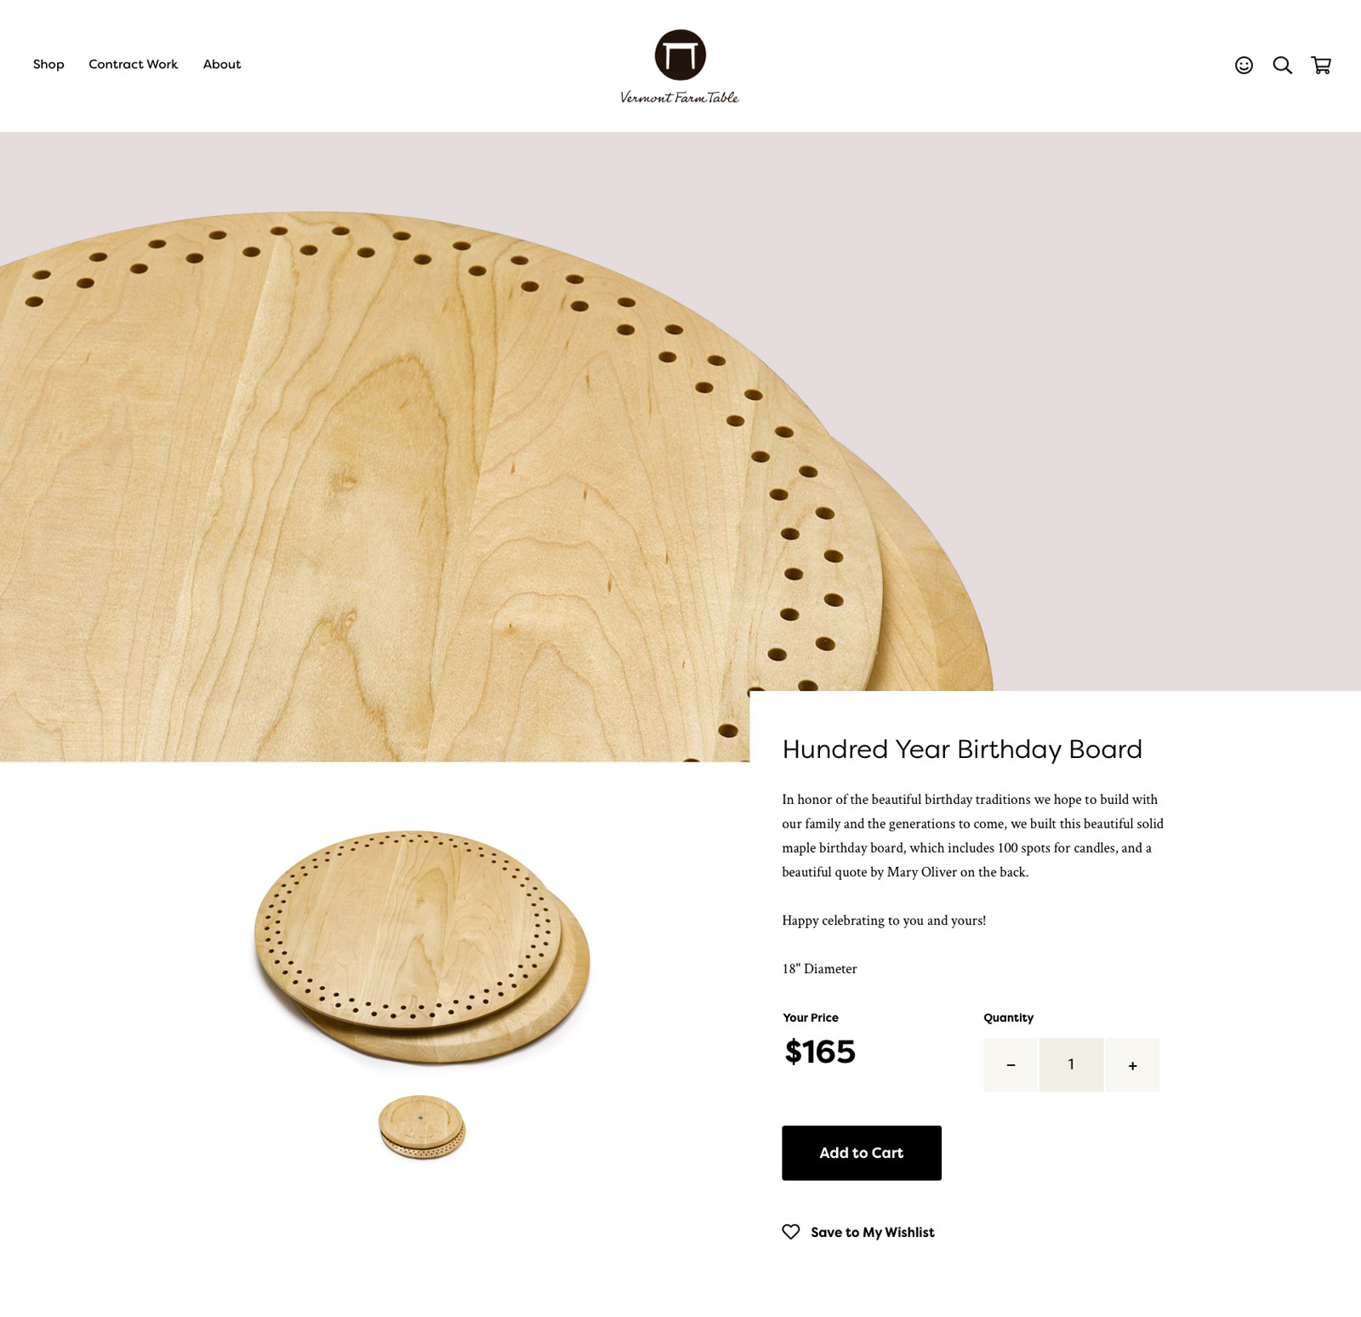The height and width of the screenshot is (1317, 1361).
Task: Click the $165 price text
Action: click(x=820, y=1052)
